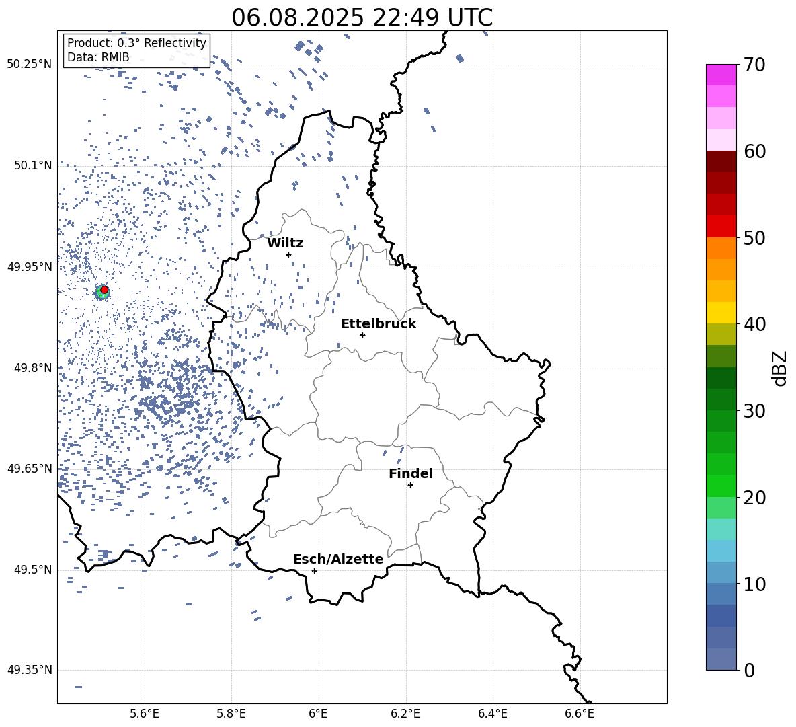796x727 pixels.
Task: Click the 6.6°E longitude label
Action: pyautogui.click(x=580, y=714)
